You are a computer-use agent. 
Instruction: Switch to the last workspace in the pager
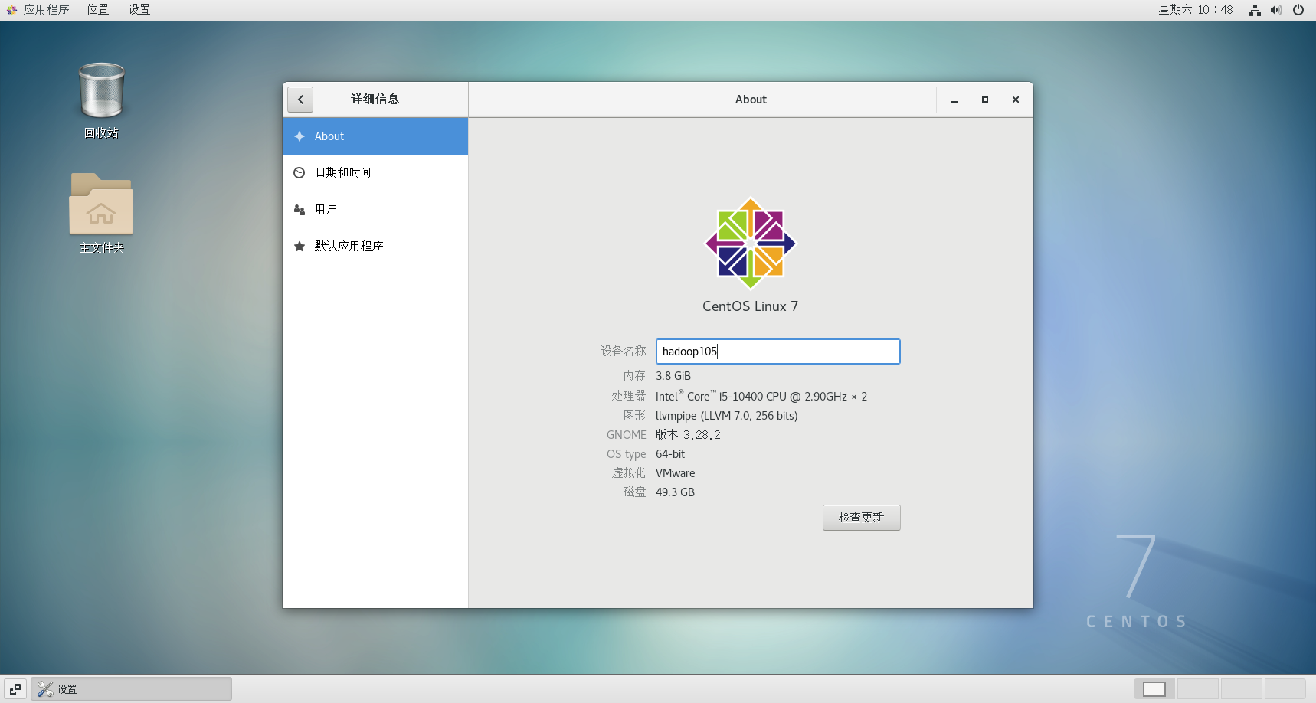click(x=1285, y=689)
